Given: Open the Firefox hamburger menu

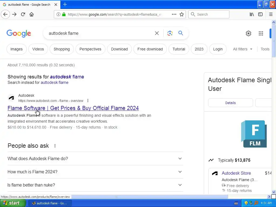Looking at the screenshot, I should tap(271, 14).
